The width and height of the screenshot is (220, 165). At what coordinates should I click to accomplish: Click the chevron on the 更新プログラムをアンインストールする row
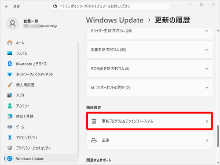coord(207,121)
